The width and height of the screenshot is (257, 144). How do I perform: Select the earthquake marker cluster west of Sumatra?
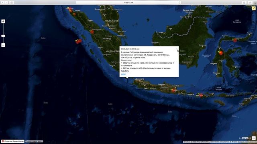point(79,41)
